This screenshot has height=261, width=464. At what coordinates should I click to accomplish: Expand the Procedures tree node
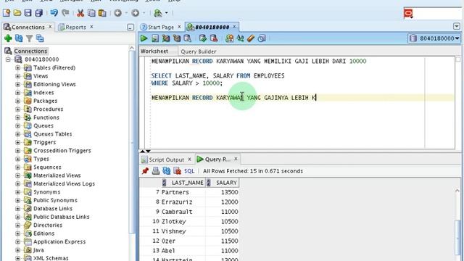tap(17, 109)
